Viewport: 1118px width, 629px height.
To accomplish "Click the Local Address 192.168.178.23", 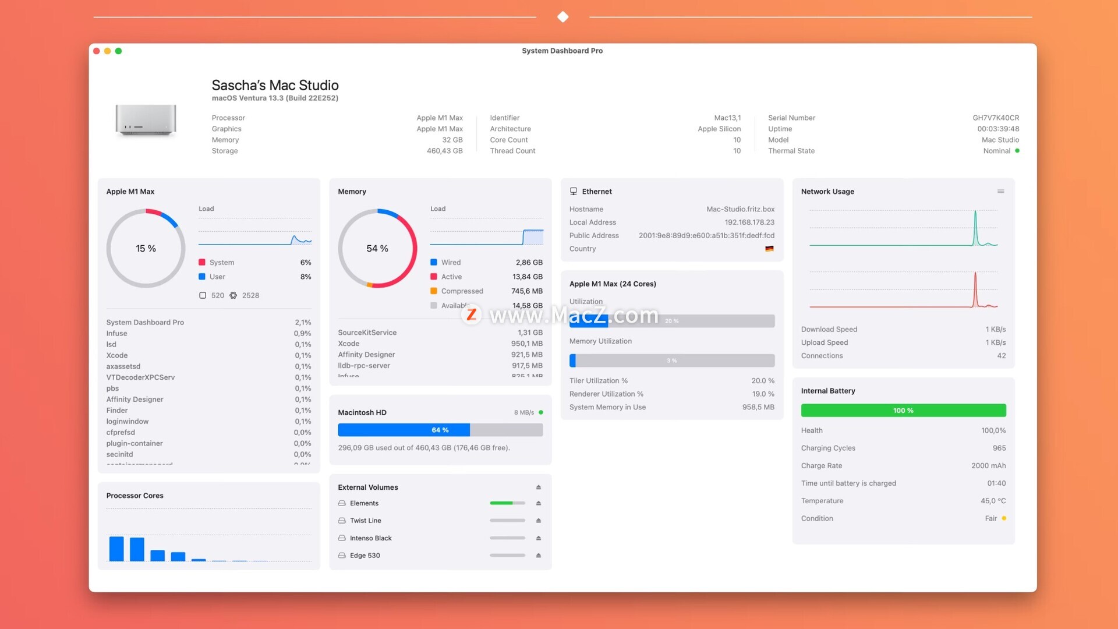I will pyautogui.click(x=749, y=222).
